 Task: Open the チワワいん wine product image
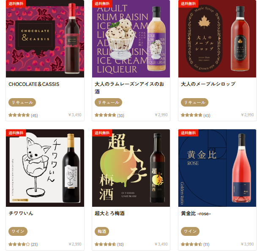[45, 168]
